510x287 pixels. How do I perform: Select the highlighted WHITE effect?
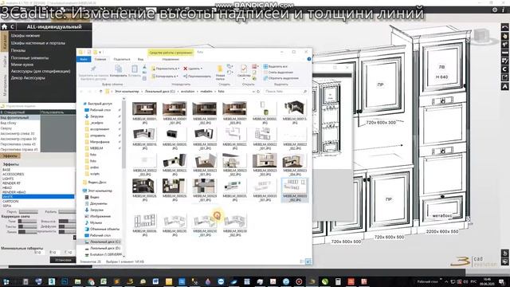38,197
